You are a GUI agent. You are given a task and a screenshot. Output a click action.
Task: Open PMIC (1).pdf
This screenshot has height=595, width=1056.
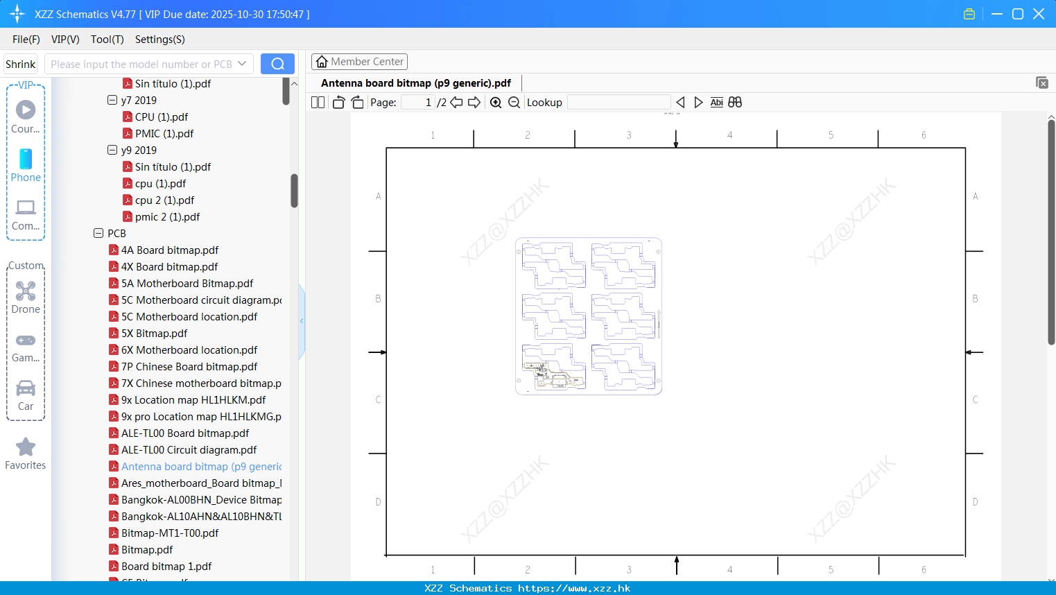[x=164, y=133]
